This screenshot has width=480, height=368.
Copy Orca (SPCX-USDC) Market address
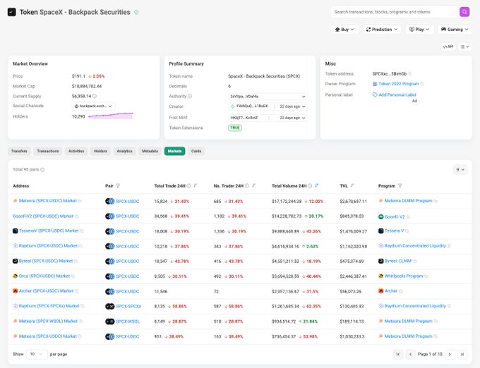(x=73, y=276)
